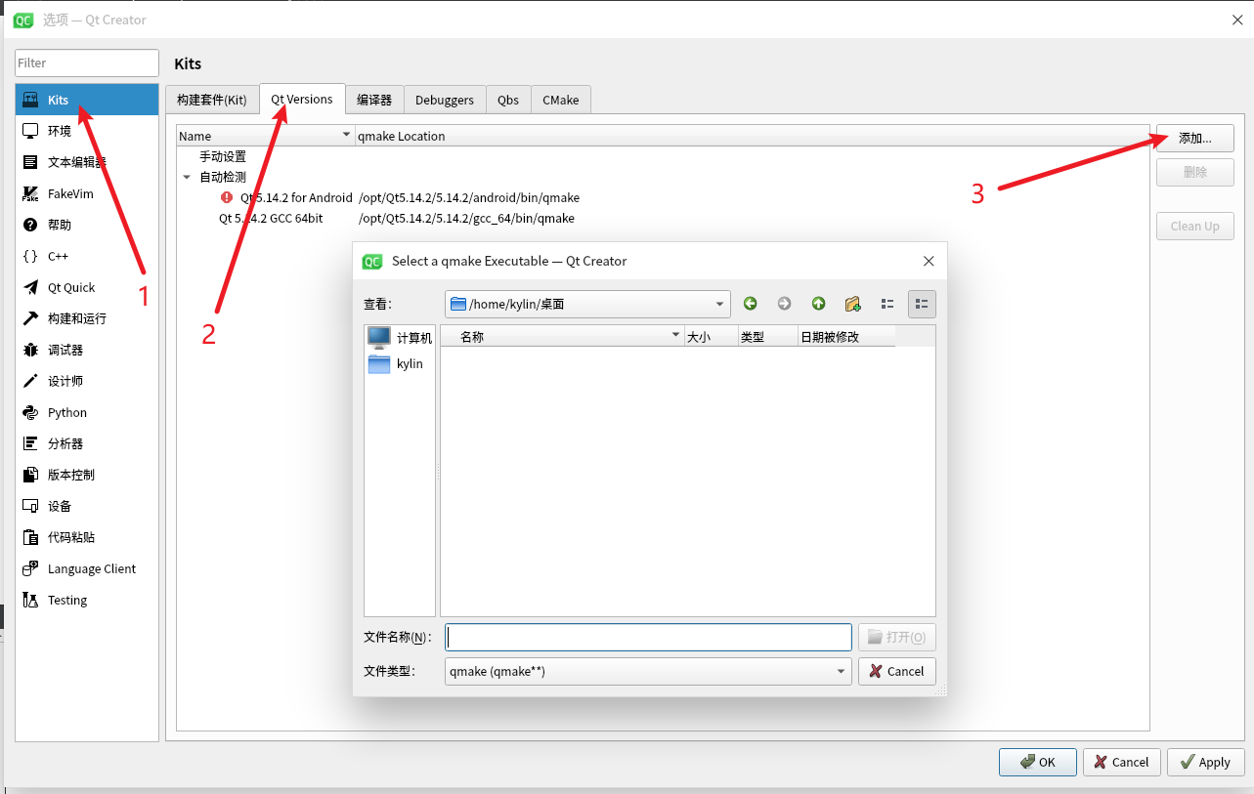Open the 代码粘贴 settings category
The image size is (1254, 794).
point(87,537)
